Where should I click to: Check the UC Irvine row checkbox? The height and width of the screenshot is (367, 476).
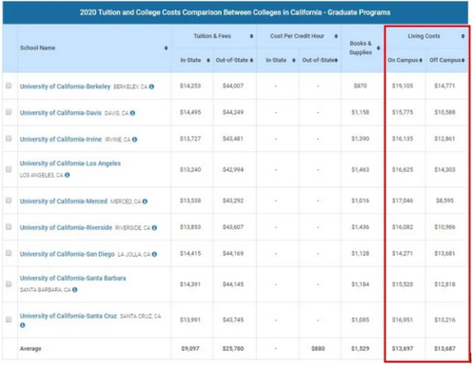tap(9, 139)
